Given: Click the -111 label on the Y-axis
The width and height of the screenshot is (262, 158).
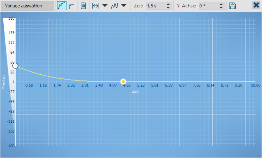Looking at the screenshot, I should [11, 121].
